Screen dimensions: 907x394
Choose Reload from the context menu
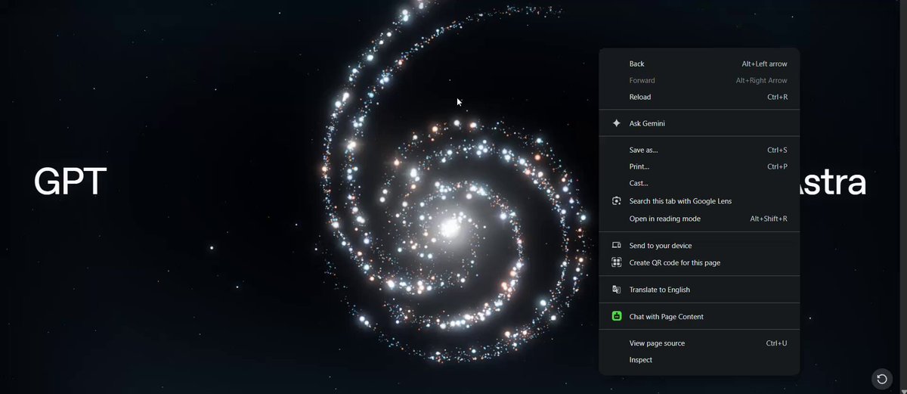[699, 97]
